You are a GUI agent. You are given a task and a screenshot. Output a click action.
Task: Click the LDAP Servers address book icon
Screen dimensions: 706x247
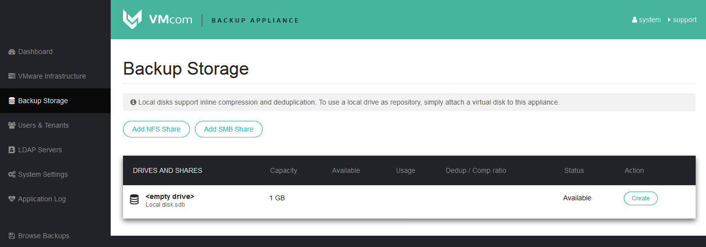point(12,150)
